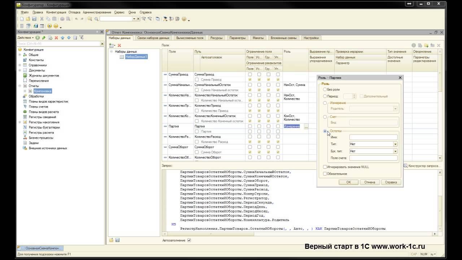The width and height of the screenshot is (462, 260).
Task: Click the pencil edit icon in the Конфигурация toolbar
Action: (x=44, y=38)
